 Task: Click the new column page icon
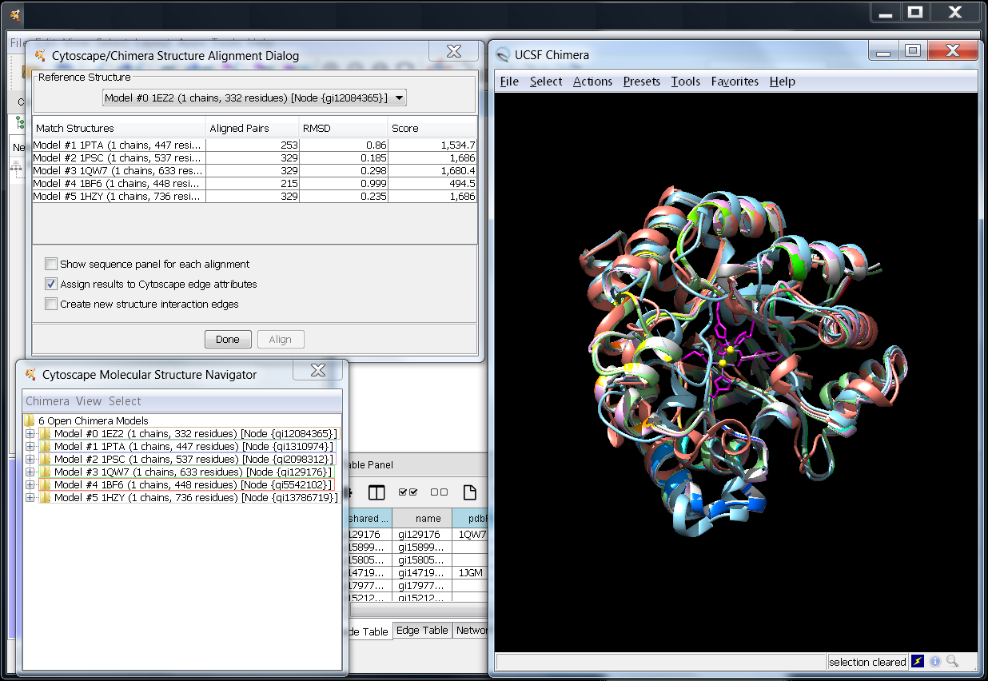(470, 492)
